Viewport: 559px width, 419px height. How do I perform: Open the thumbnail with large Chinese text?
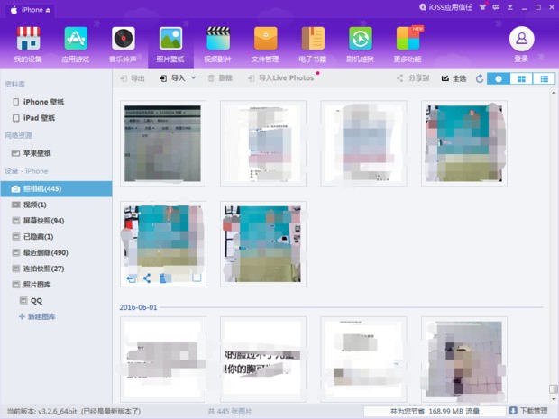coord(263,360)
